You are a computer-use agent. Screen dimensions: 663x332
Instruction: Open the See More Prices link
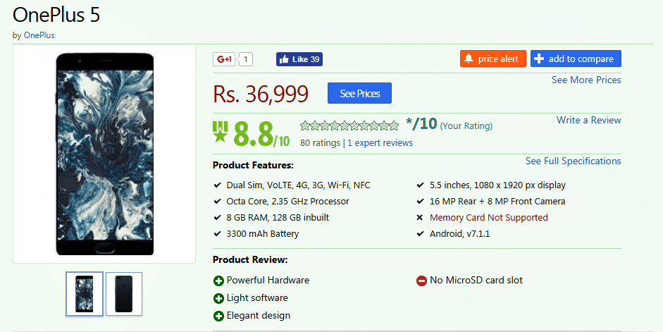click(x=586, y=80)
